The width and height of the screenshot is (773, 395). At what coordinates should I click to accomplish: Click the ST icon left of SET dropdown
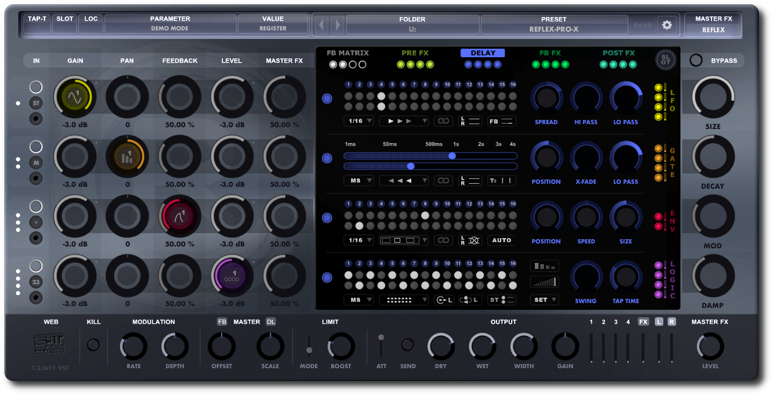coord(502,300)
